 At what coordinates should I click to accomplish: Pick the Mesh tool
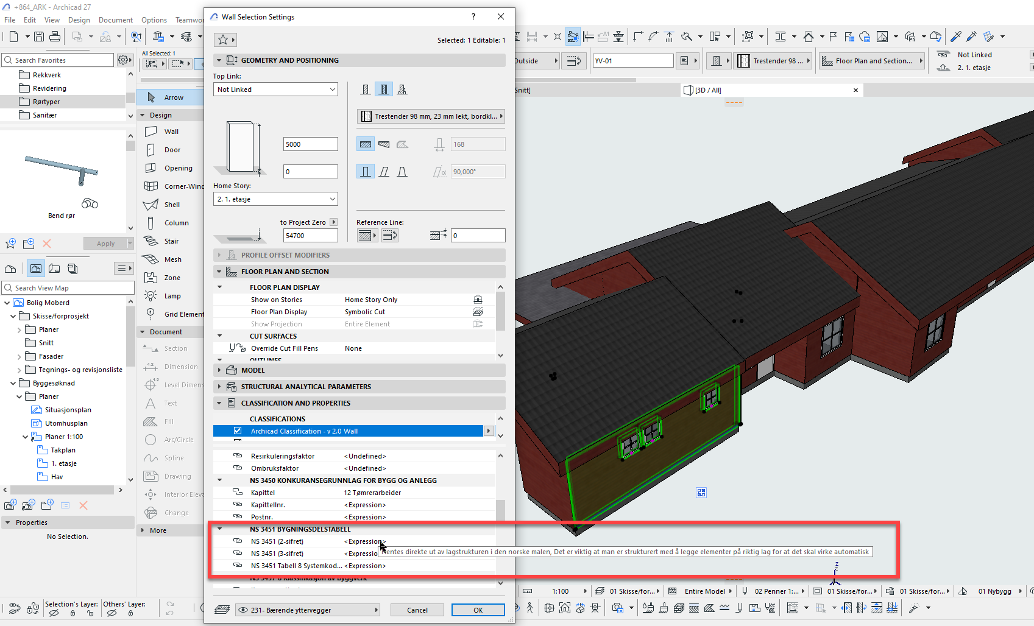coord(172,259)
